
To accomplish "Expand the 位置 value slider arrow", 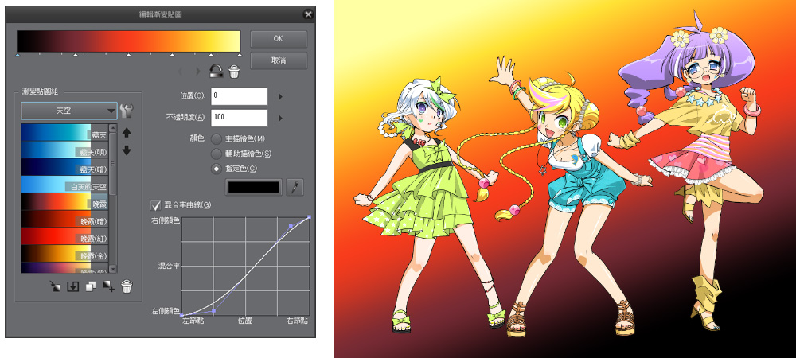I will [x=280, y=96].
